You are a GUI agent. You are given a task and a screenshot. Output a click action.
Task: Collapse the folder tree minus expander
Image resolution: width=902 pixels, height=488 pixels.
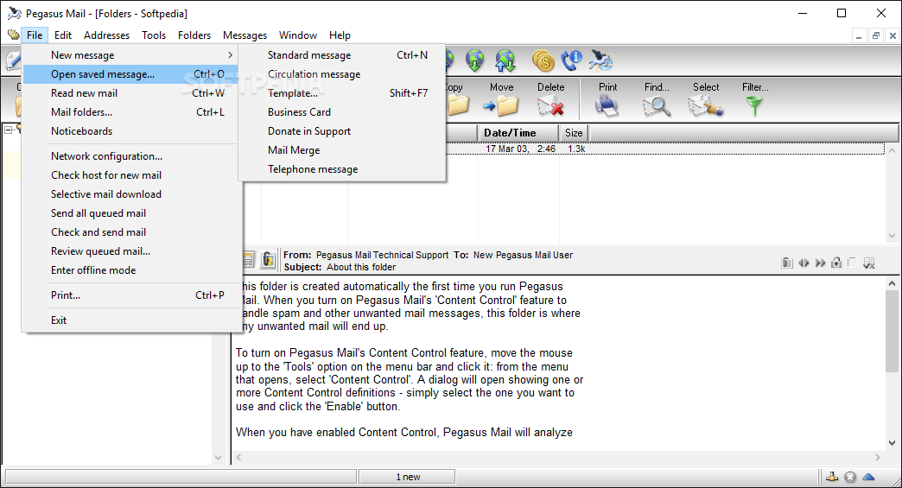coord(9,130)
